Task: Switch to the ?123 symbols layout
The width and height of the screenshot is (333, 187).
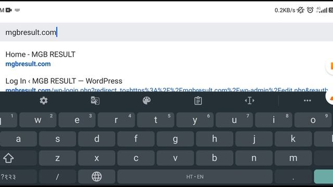Action: point(8,177)
